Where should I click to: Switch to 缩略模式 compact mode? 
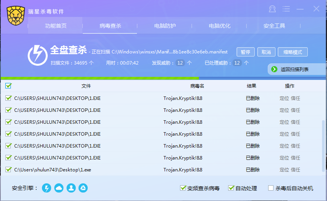click(293, 52)
